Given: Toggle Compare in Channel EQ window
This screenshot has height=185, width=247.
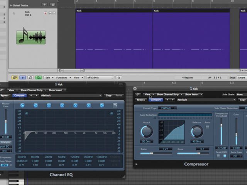Looking at the screenshot, I should 19,95.
